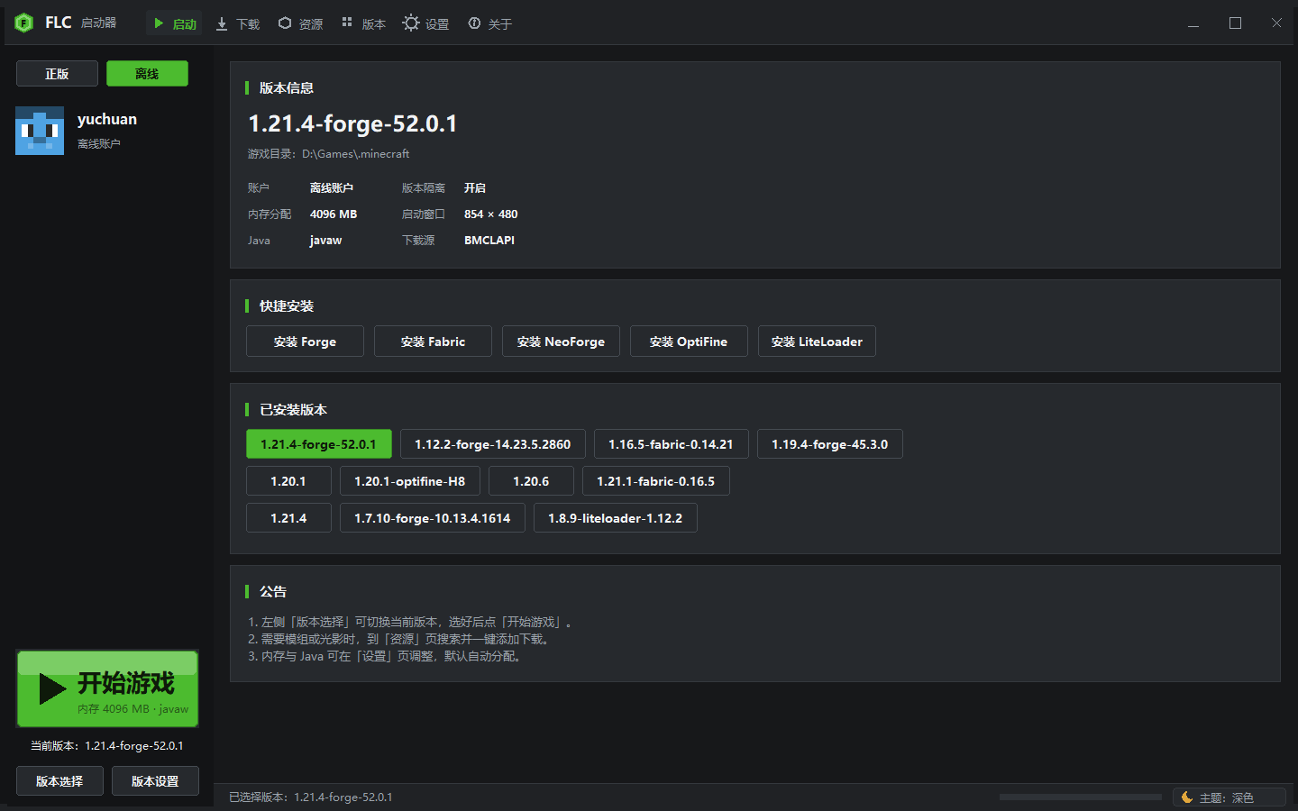Screen dimensions: 1298x811
Task: Open the 下载 download tab
Action: click(x=238, y=23)
